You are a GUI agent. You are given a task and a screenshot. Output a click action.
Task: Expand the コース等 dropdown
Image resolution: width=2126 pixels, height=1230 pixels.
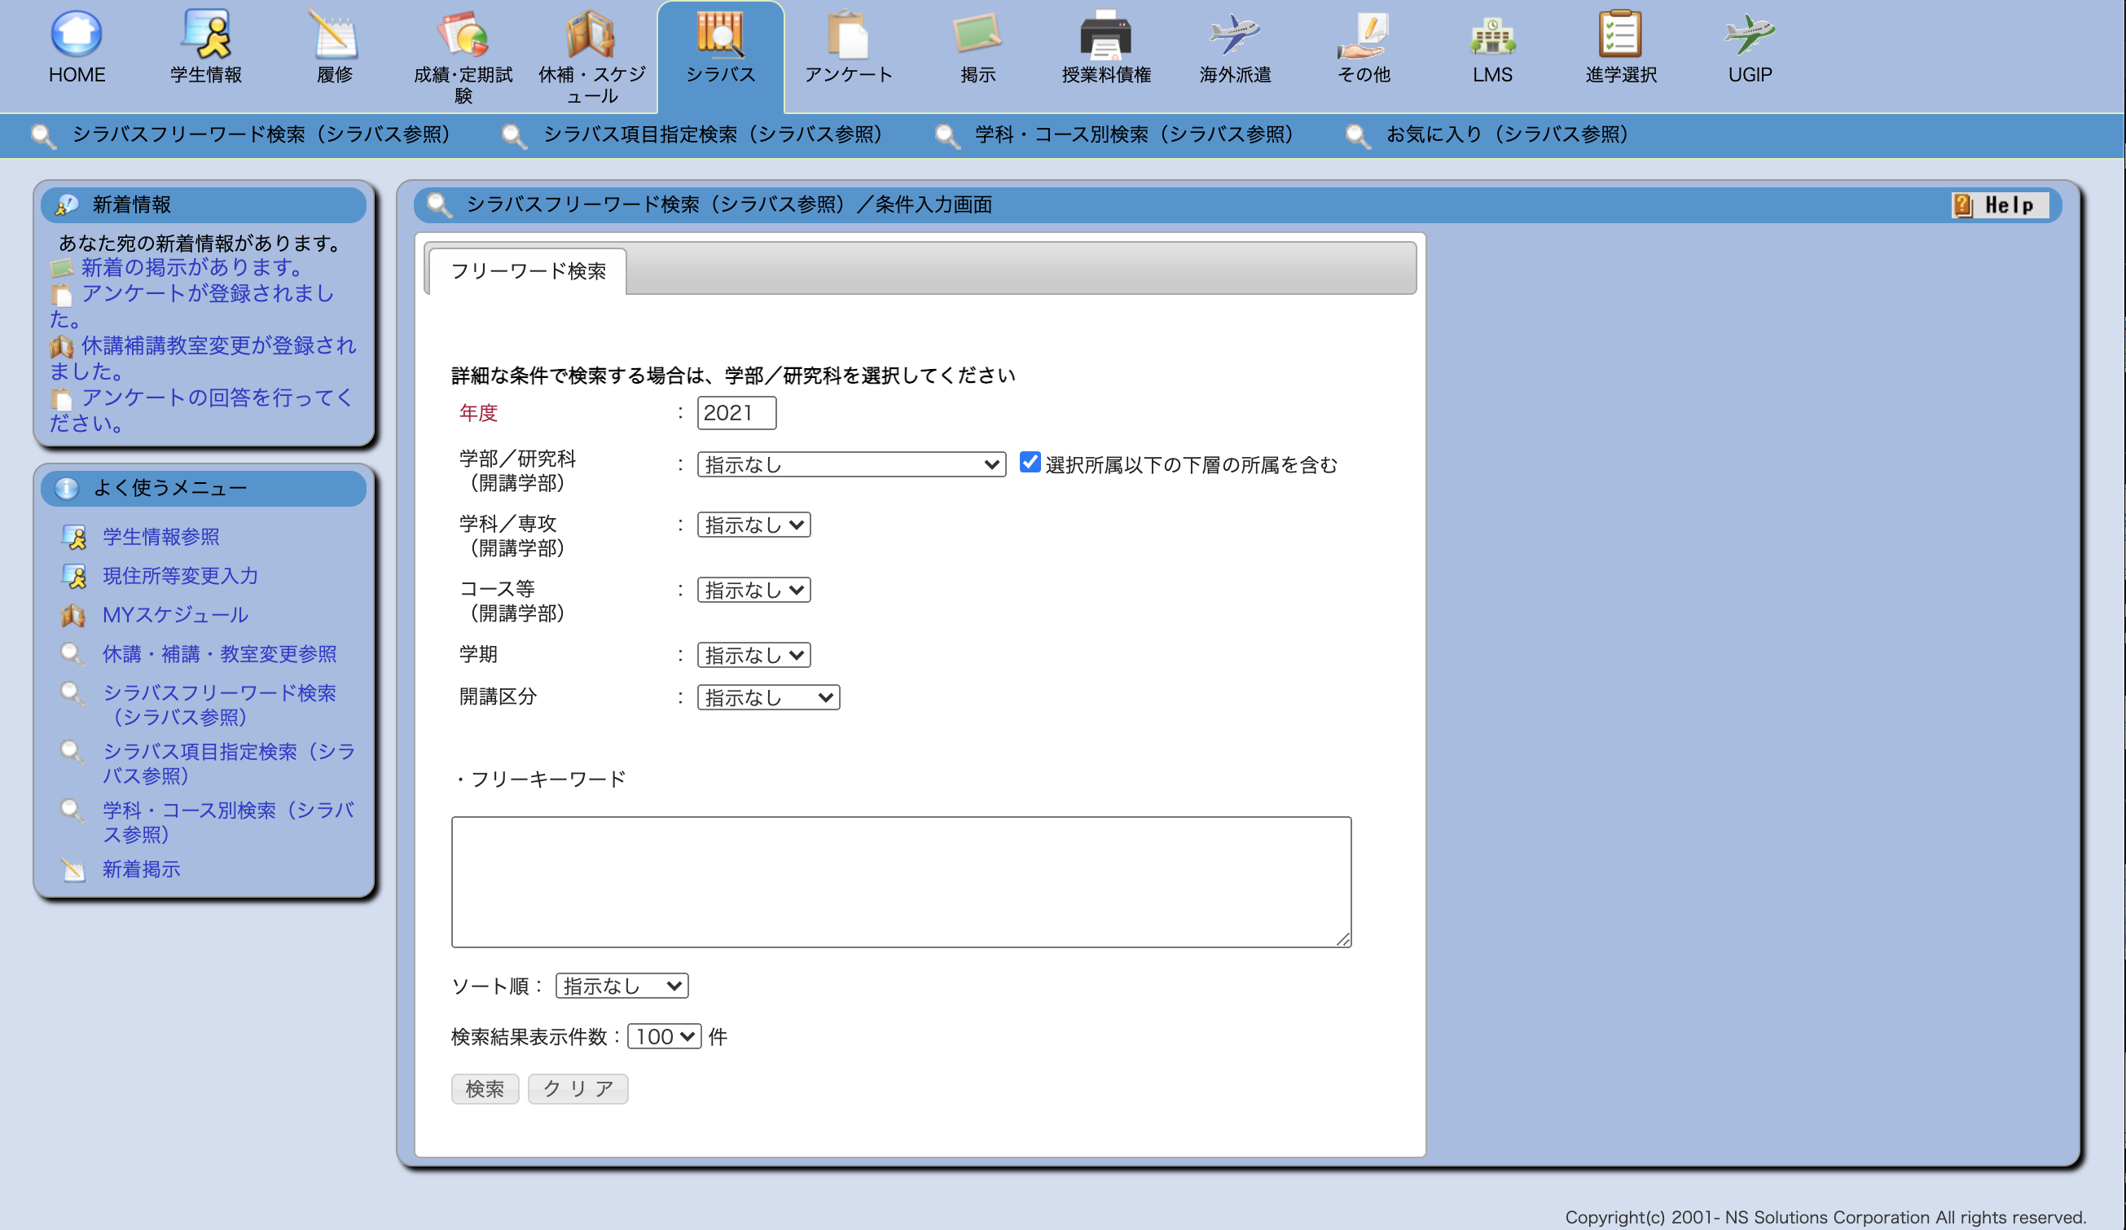tap(753, 590)
